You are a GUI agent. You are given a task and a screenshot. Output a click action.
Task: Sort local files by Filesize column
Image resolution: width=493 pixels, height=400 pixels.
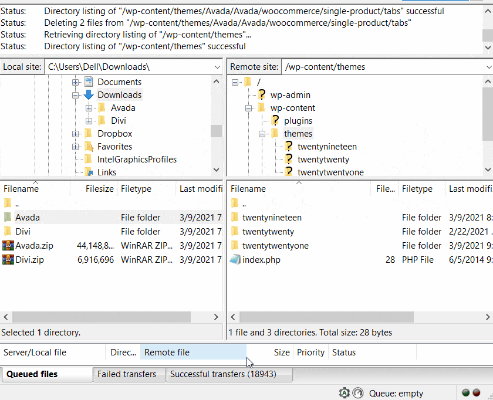click(x=99, y=189)
